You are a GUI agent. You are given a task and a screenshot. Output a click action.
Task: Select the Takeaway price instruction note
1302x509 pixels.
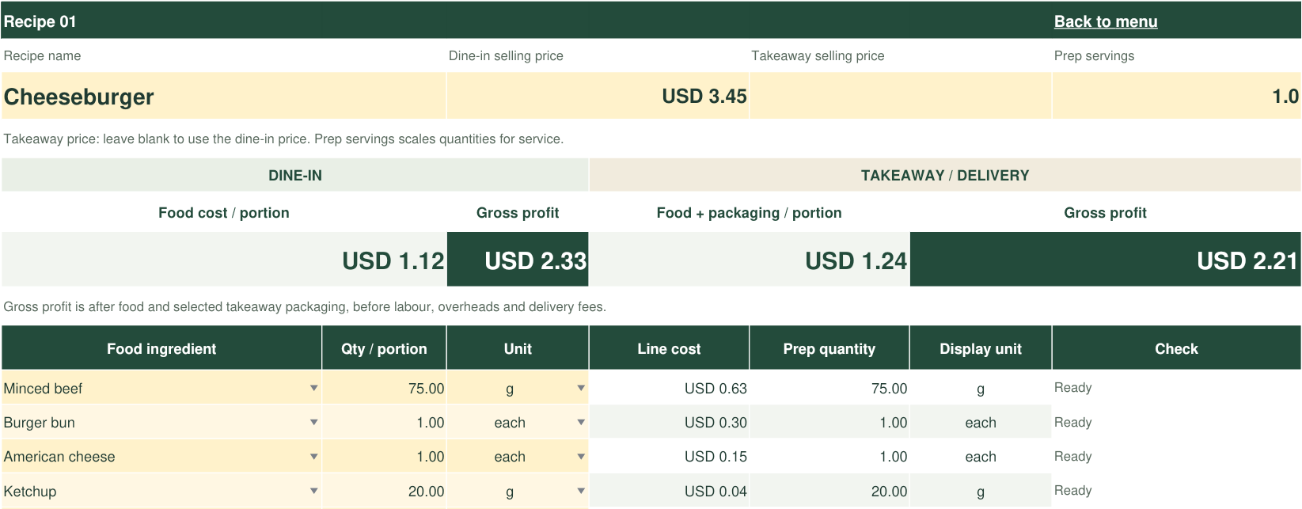(283, 139)
